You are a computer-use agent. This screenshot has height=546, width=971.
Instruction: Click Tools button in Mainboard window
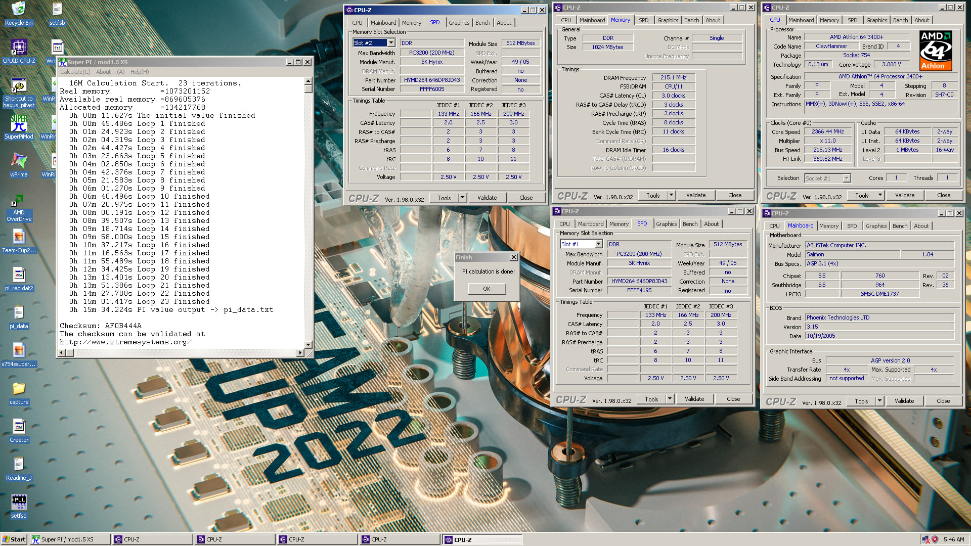tap(861, 401)
